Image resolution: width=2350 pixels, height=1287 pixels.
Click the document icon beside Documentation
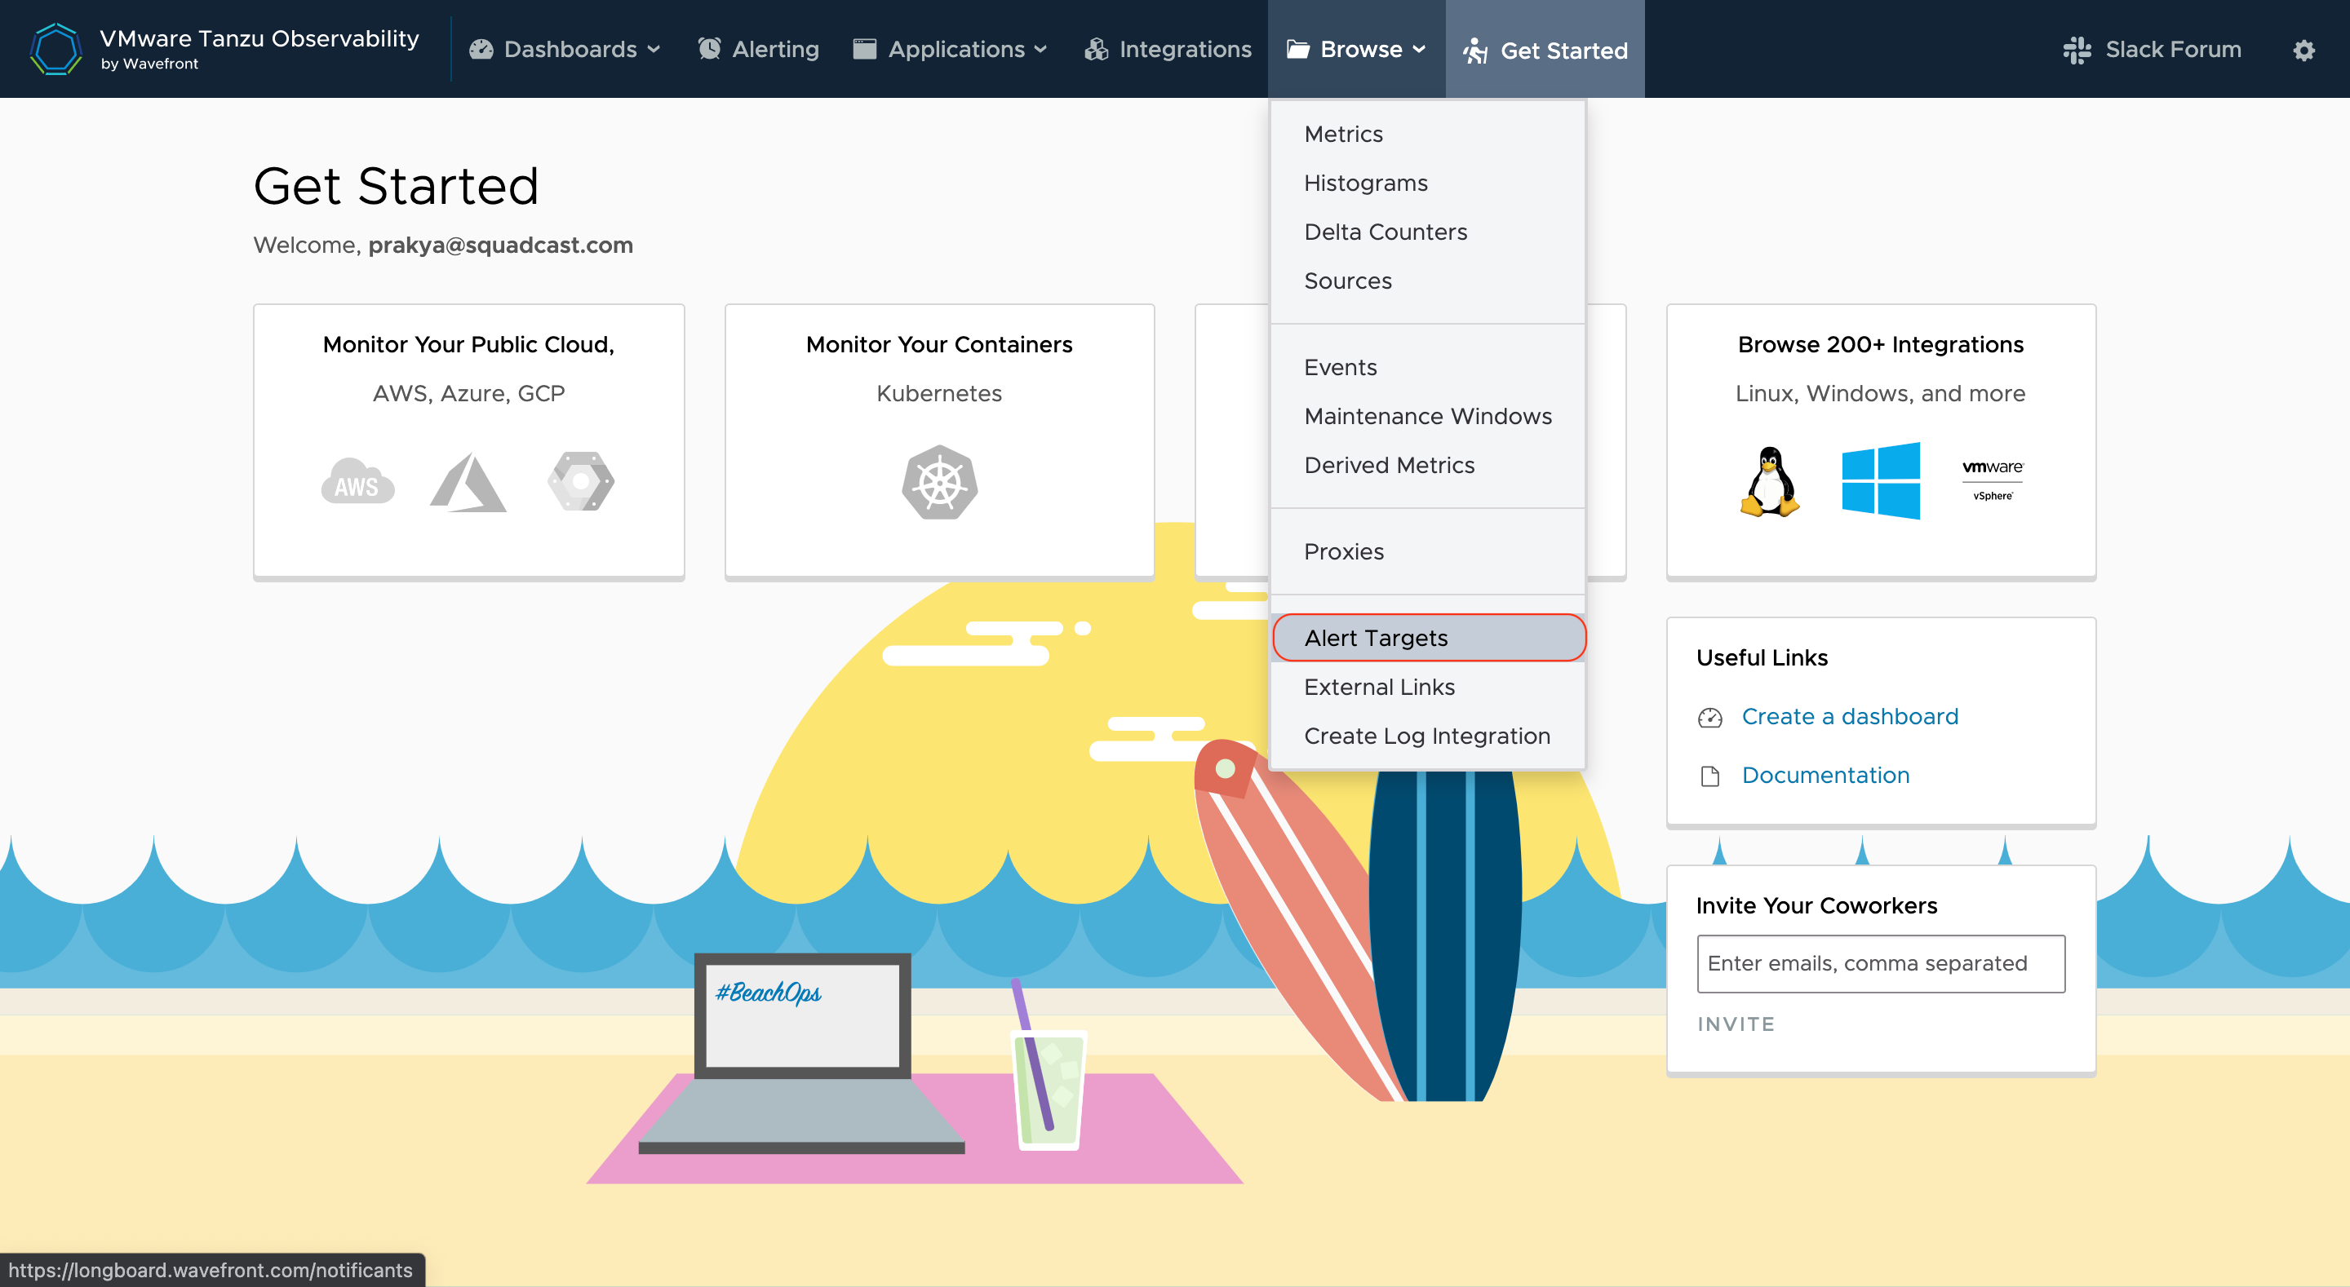click(1709, 776)
